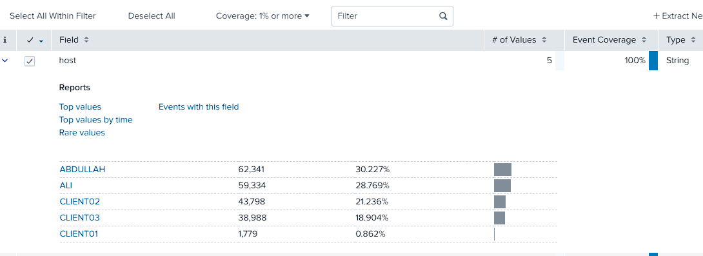Select the ABDULLAH host value
The image size is (703, 256).
point(83,170)
